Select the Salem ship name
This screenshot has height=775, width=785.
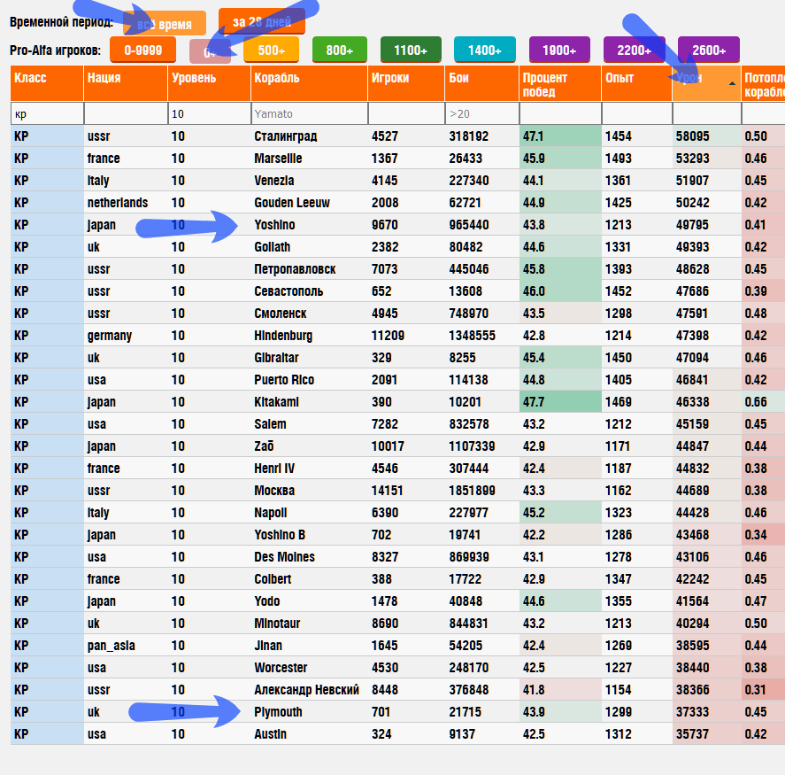[270, 424]
